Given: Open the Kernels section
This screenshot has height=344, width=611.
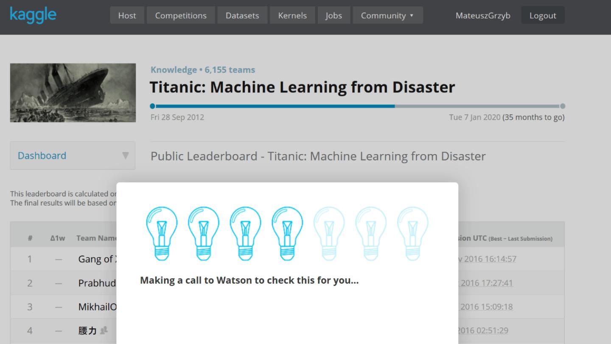Looking at the screenshot, I should click(x=292, y=15).
